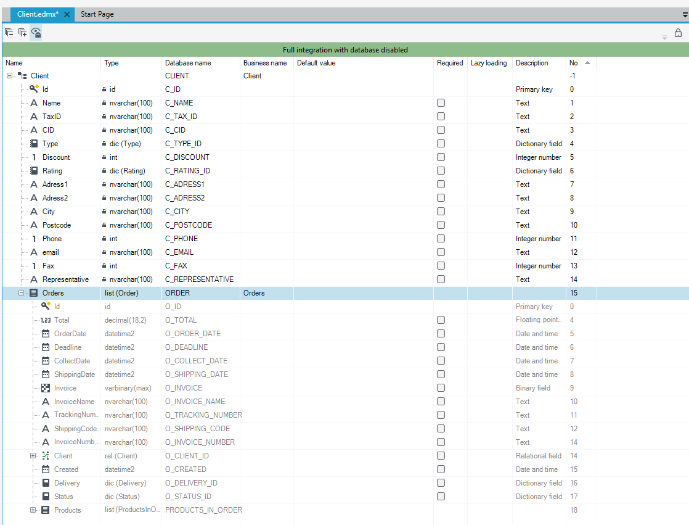This screenshot has height=525, width=689.
Task: Check the Required box for O_TOTAL row
Action: point(441,320)
